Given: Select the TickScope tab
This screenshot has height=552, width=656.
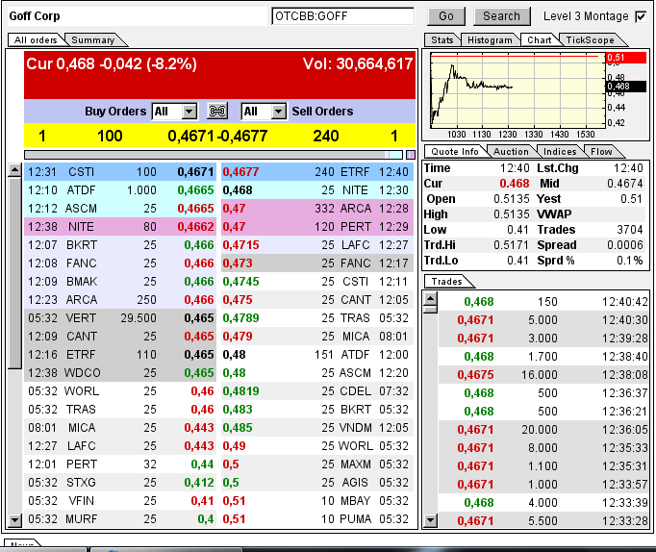Looking at the screenshot, I should pyautogui.click(x=590, y=40).
